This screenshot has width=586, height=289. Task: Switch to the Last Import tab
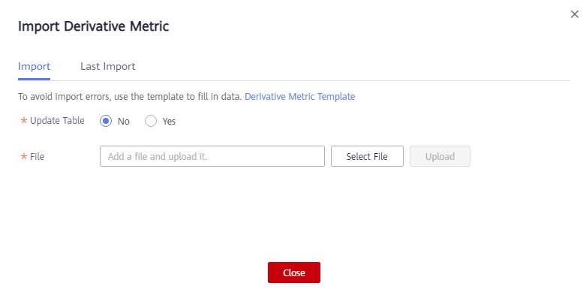pos(107,67)
